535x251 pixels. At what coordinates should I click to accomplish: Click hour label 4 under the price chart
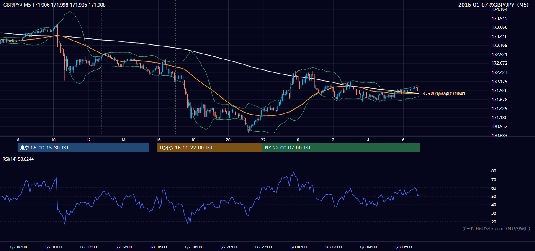[x=368, y=140]
